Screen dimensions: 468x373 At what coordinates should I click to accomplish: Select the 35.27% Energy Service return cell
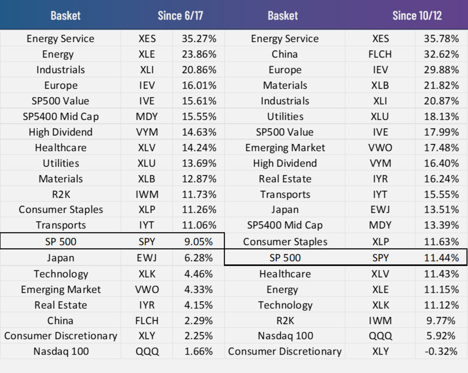199,39
